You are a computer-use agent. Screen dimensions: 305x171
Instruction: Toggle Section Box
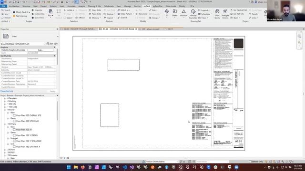[x=38, y=14]
